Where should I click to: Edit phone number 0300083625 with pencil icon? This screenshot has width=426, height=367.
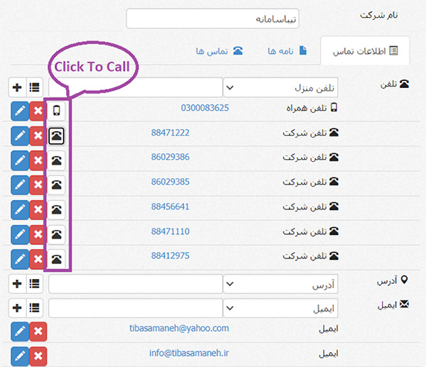pyautogui.click(x=20, y=111)
